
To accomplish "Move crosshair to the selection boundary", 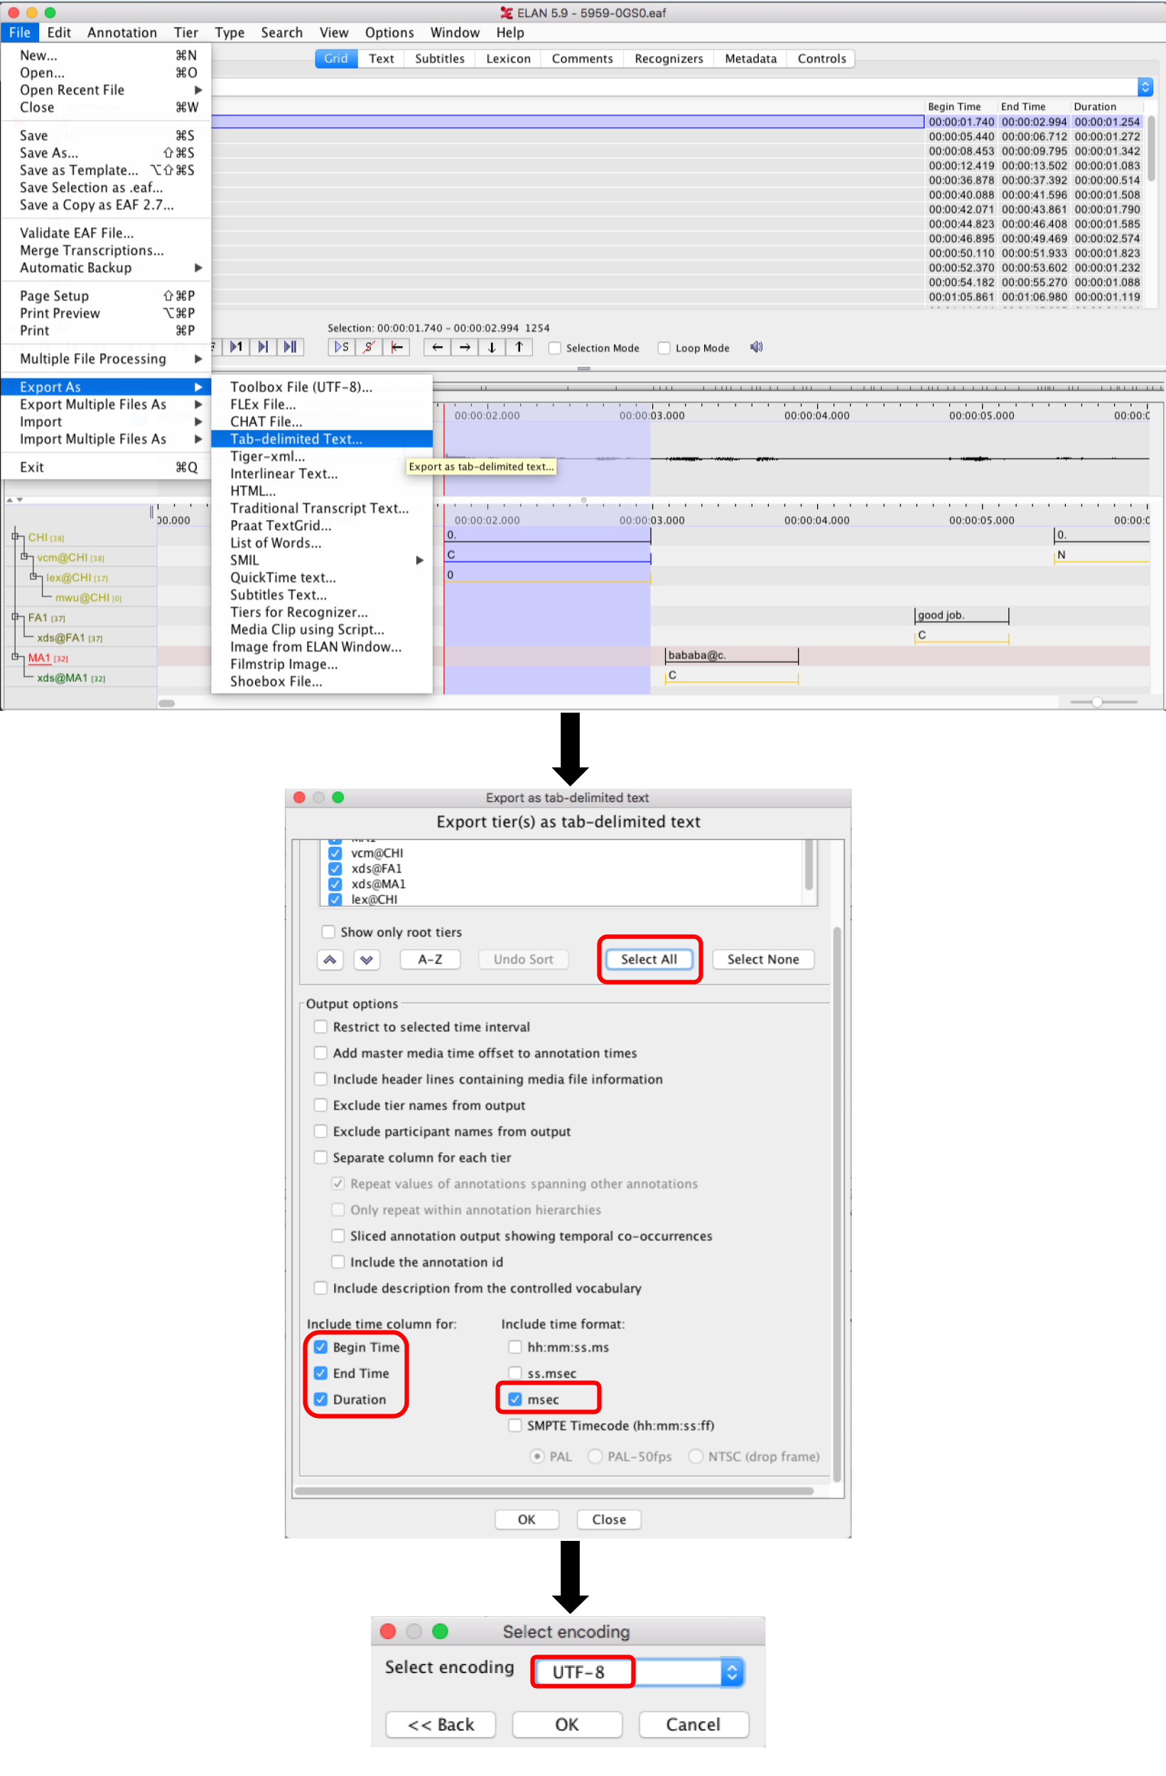I will 396,347.
